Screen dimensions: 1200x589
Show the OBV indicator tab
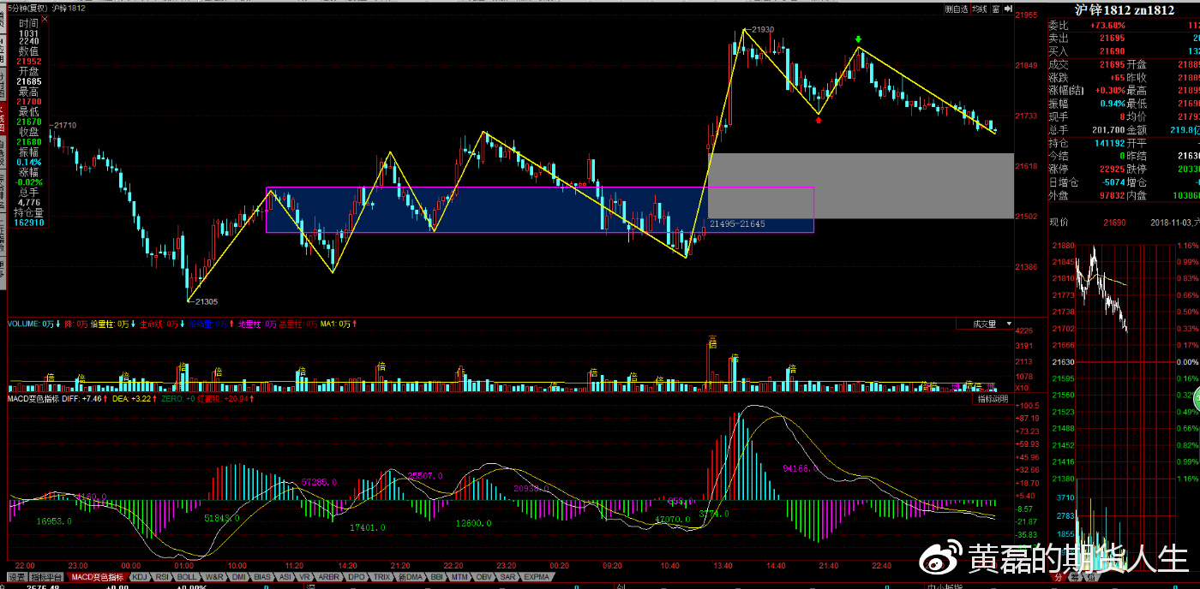pos(483,577)
